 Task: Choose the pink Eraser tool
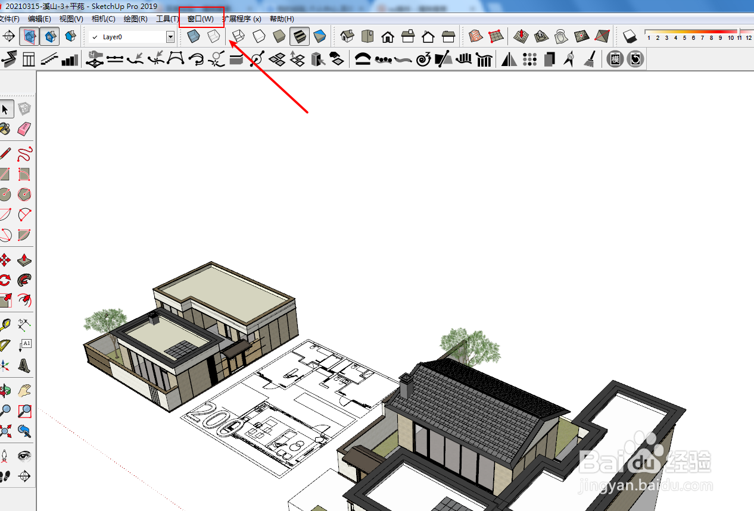coord(24,129)
